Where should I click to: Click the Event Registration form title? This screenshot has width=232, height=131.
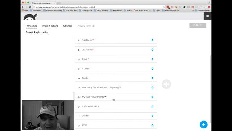(37, 32)
